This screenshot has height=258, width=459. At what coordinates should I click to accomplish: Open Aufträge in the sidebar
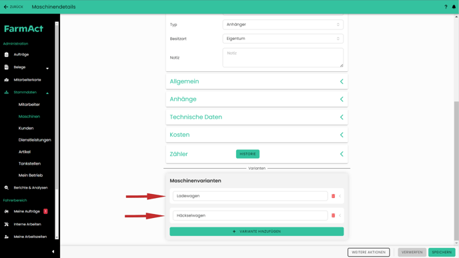coord(21,55)
